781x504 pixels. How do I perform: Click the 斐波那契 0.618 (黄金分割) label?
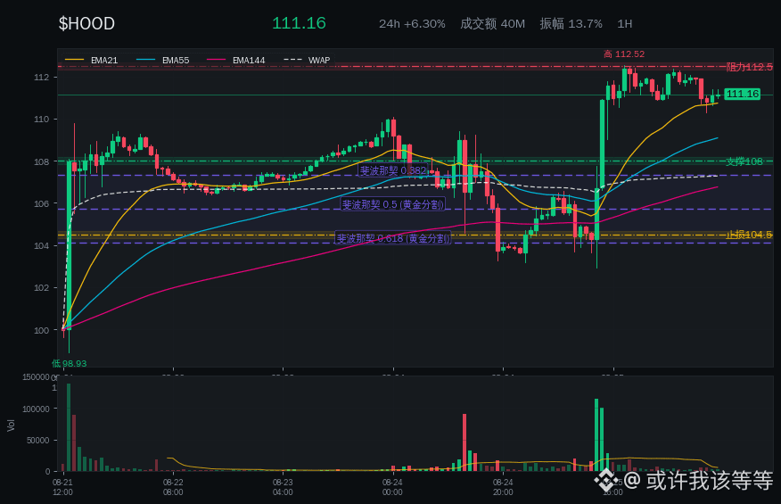point(393,238)
